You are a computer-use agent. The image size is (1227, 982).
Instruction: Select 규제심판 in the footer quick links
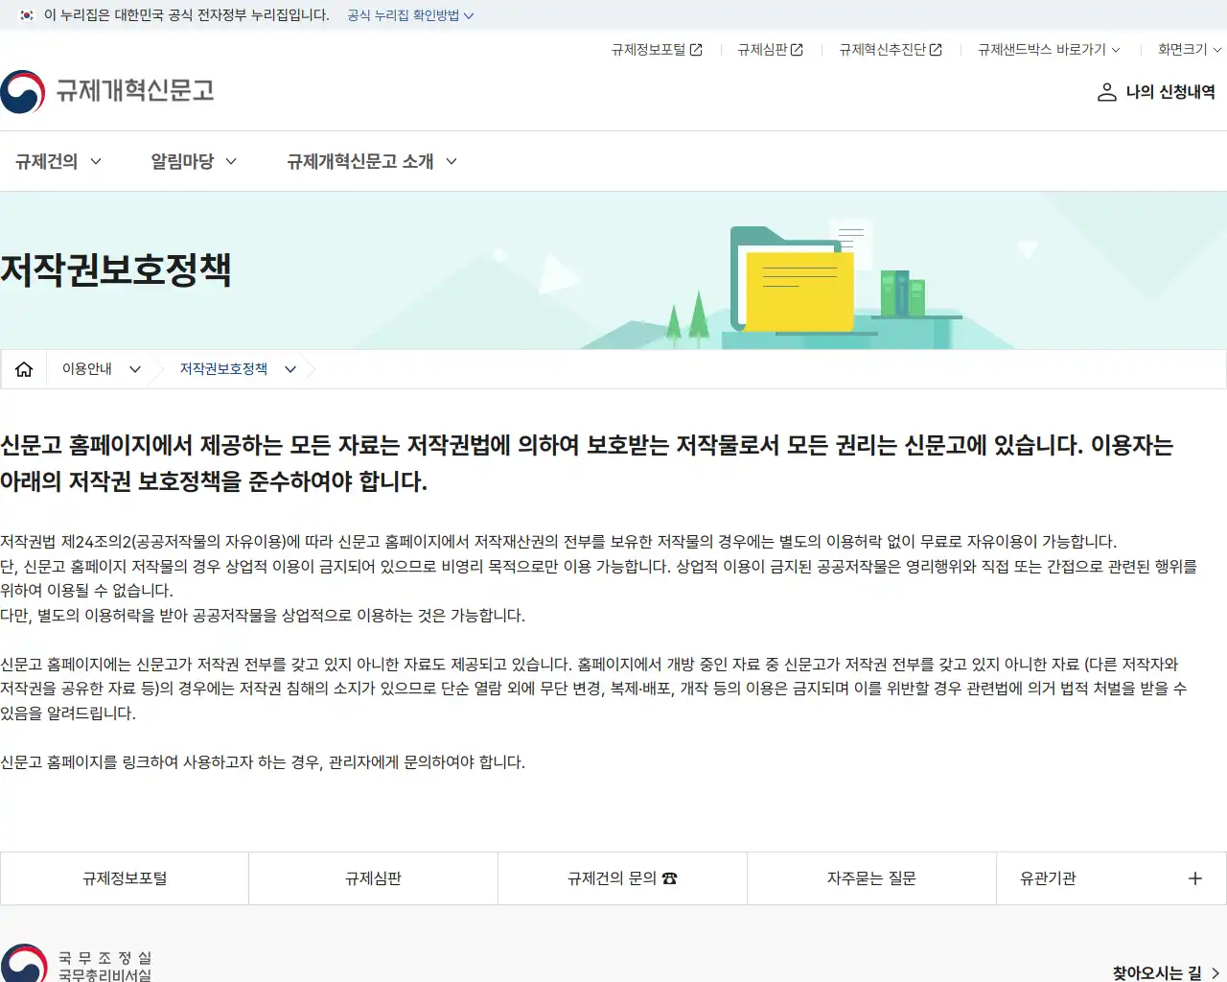[x=372, y=877]
